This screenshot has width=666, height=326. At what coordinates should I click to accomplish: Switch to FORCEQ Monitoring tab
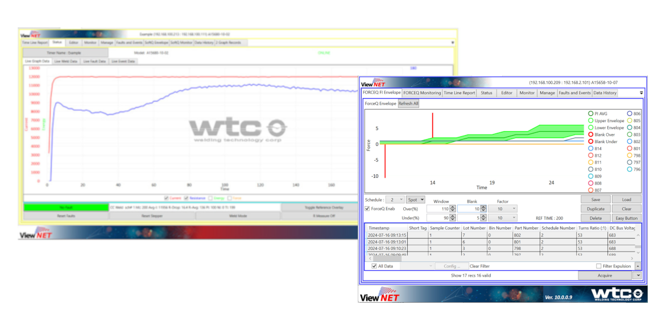[422, 93]
